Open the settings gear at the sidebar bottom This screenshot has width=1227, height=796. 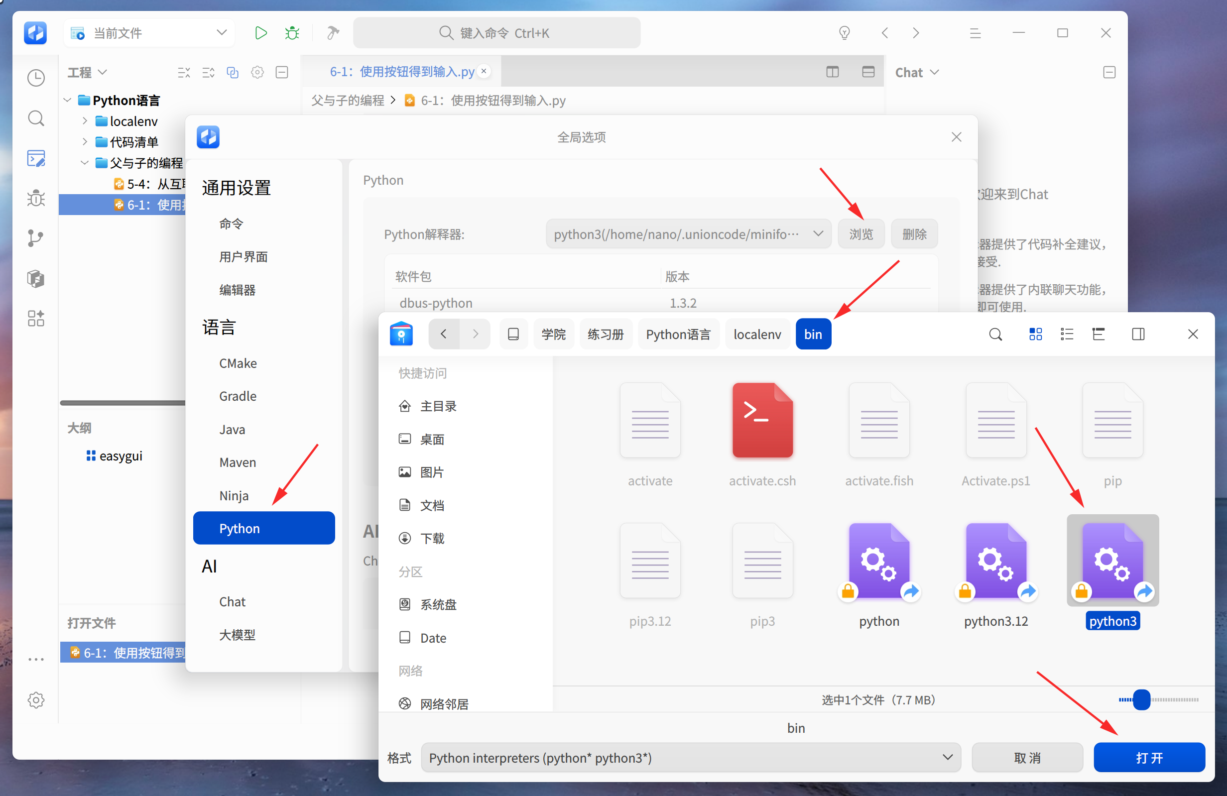35,699
